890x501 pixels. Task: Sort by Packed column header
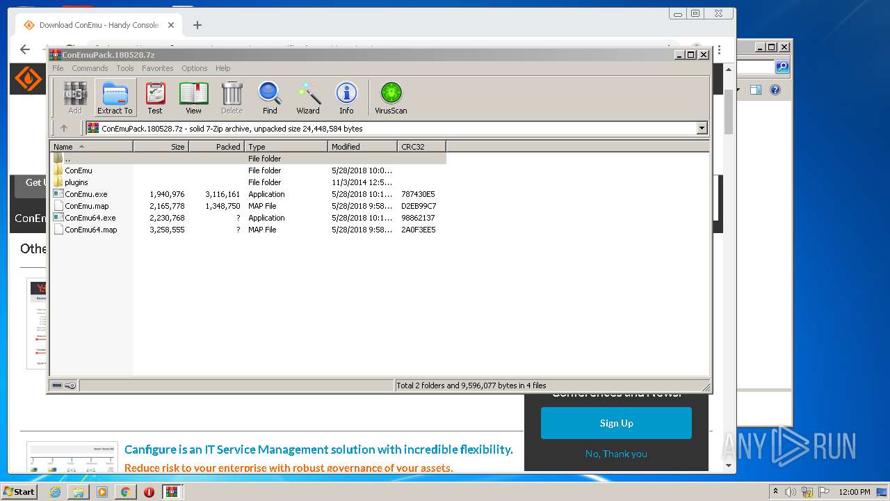coord(216,147)
